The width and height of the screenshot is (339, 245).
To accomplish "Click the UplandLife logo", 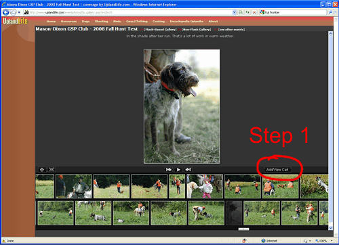I will [15, 21].
